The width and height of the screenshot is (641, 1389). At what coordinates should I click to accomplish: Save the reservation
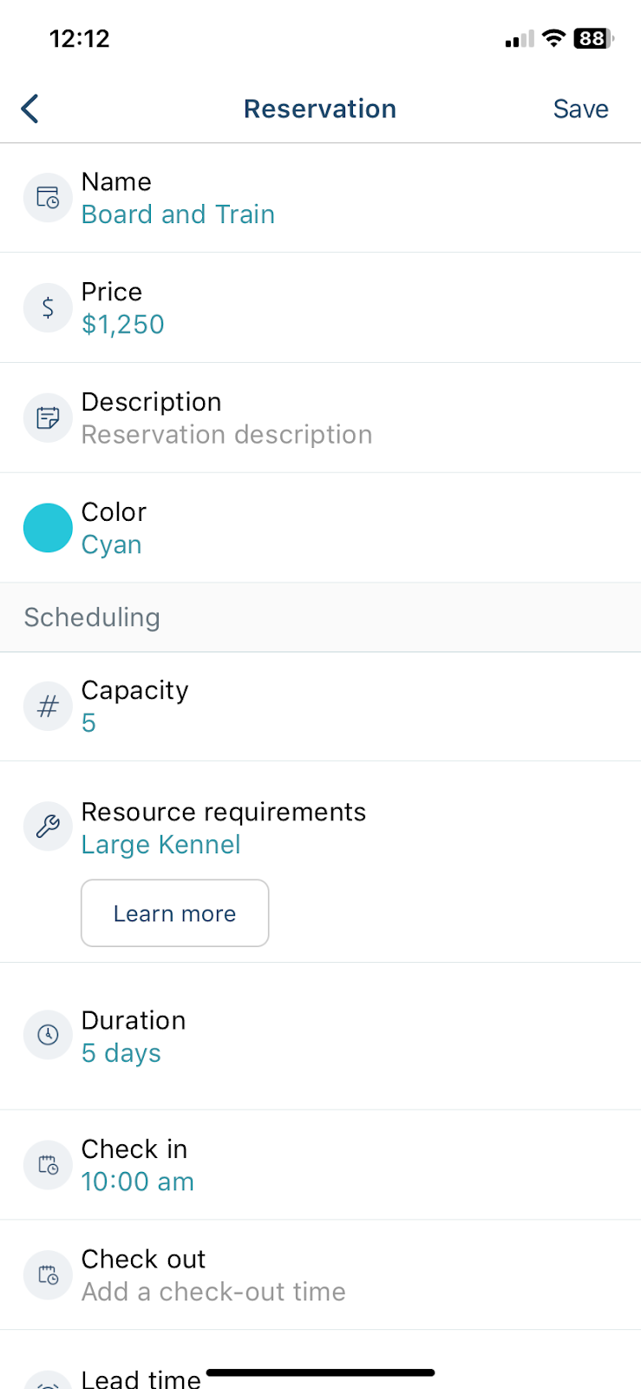[580, 109]
